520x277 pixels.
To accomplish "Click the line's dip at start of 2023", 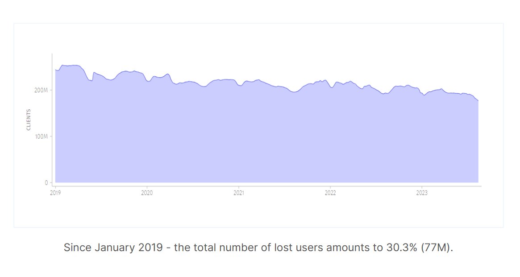I will pyautogui.click(x=424, y=95).
